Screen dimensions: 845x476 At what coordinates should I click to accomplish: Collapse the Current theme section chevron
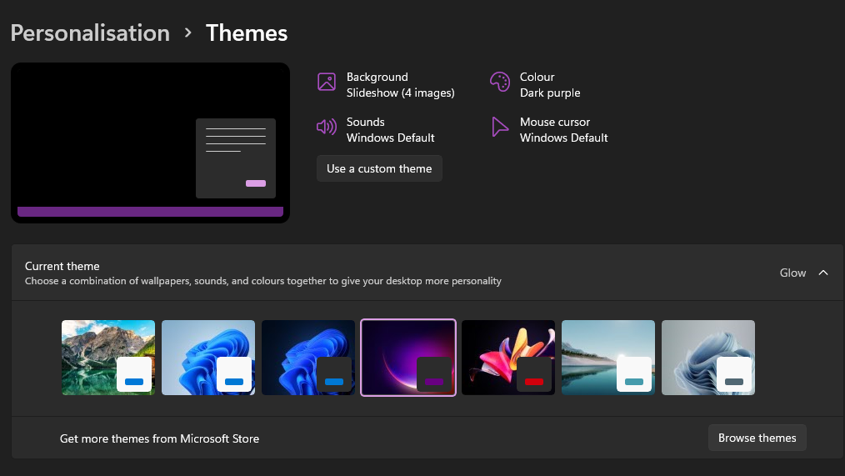click(823, 273)
